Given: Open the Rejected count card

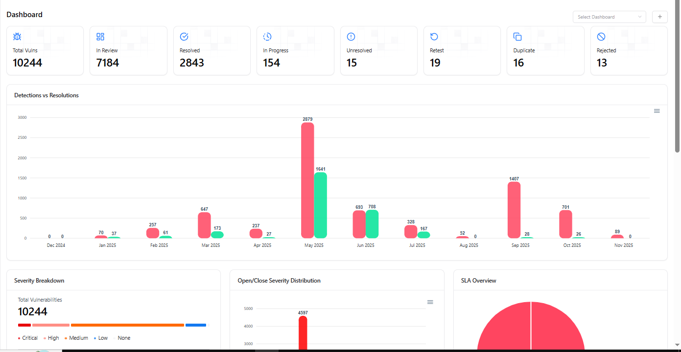Looking at the screenshot, I should coord(629,51).
